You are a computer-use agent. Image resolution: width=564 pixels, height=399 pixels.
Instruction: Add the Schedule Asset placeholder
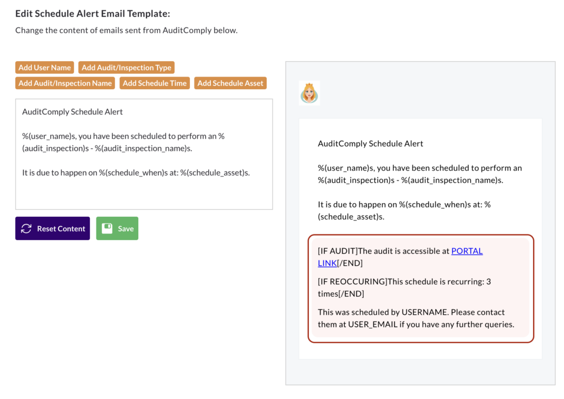coord(230,83)
